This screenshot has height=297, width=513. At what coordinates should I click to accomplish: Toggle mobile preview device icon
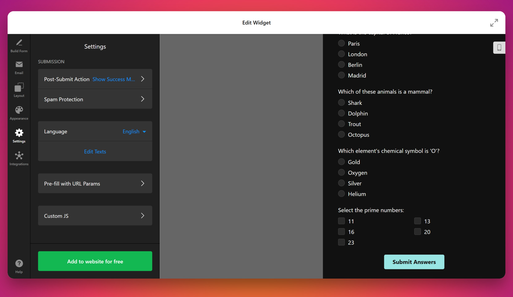pos(499,47)
